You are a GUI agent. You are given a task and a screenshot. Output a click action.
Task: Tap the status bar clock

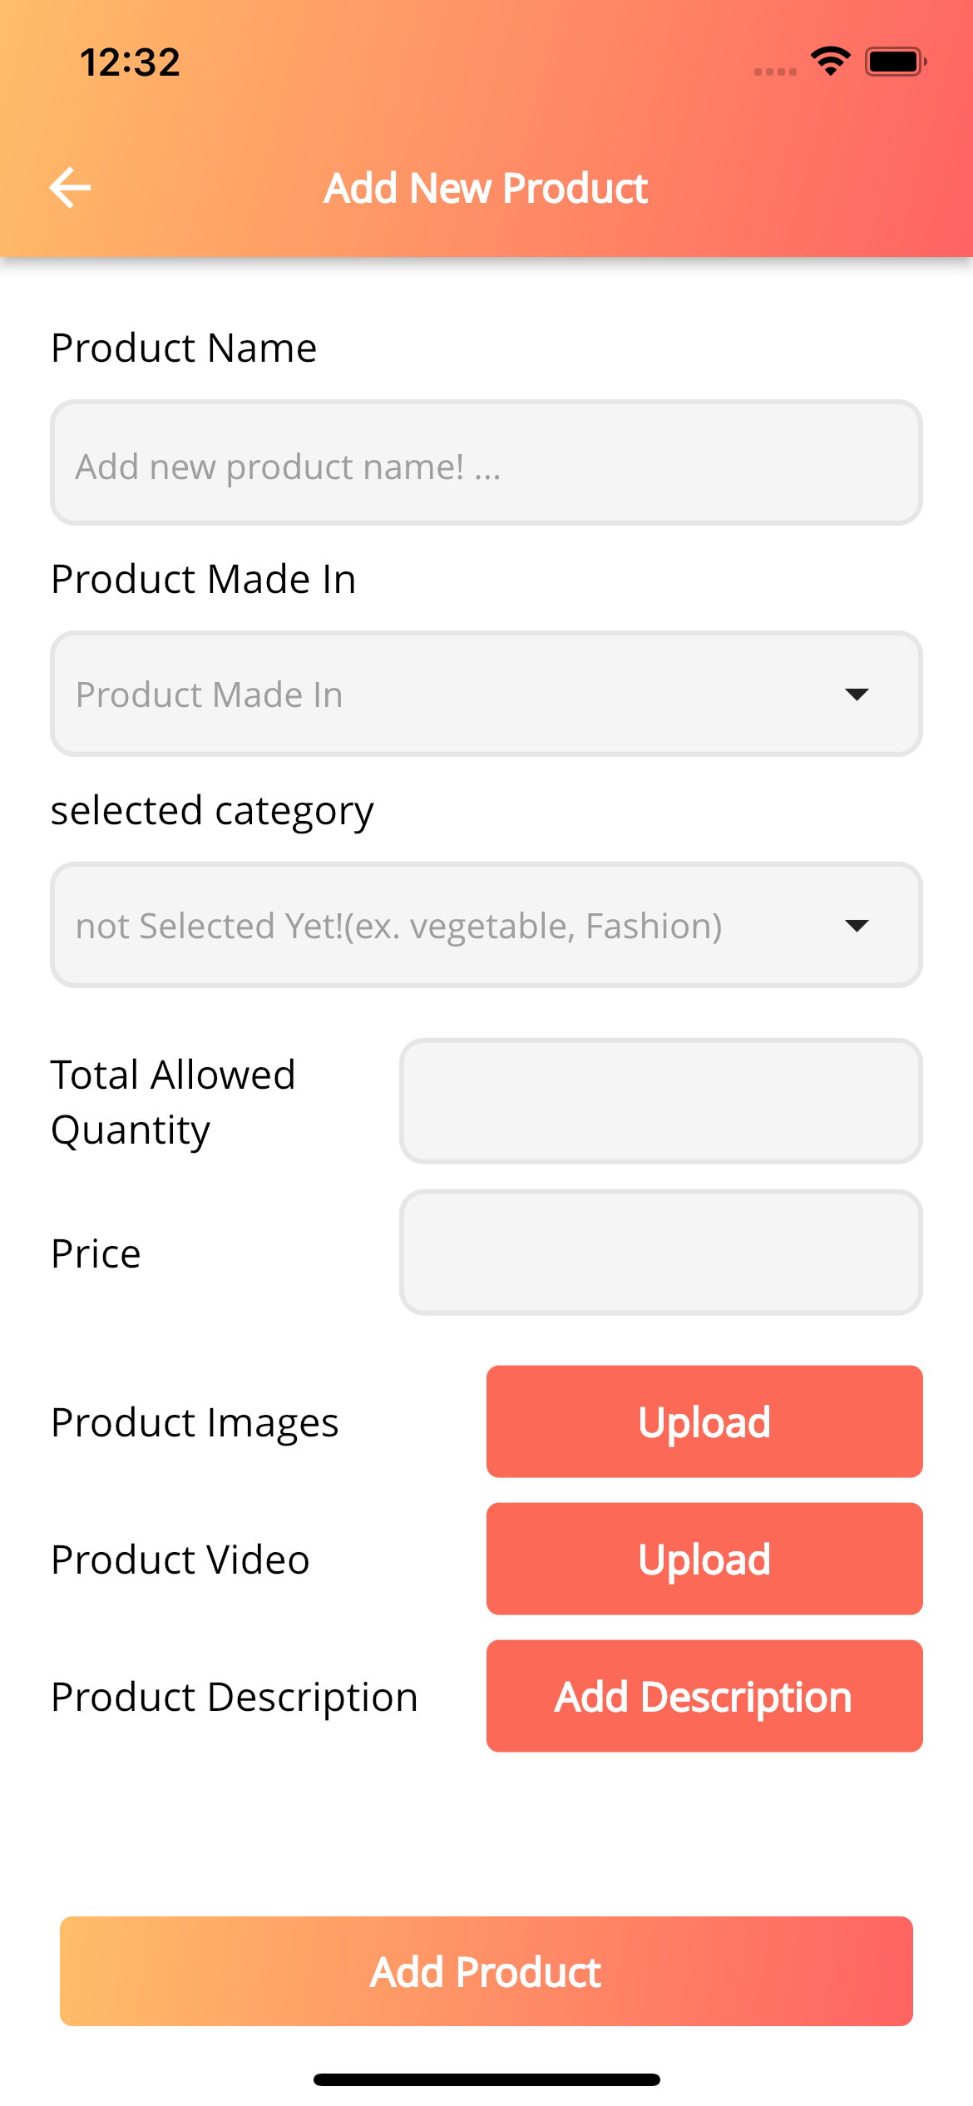[130, 62]
